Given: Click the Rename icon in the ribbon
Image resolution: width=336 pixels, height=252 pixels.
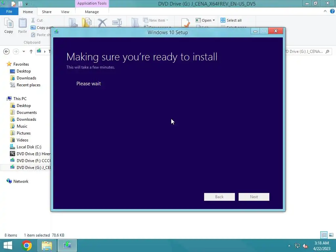Looking at the screenshot, I should [117, 23].
